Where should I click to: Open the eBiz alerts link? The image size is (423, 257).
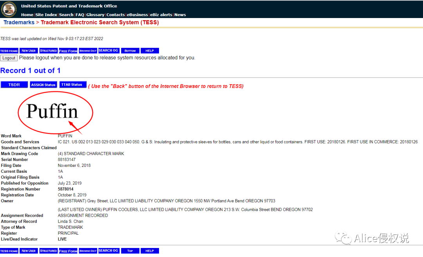161,15
